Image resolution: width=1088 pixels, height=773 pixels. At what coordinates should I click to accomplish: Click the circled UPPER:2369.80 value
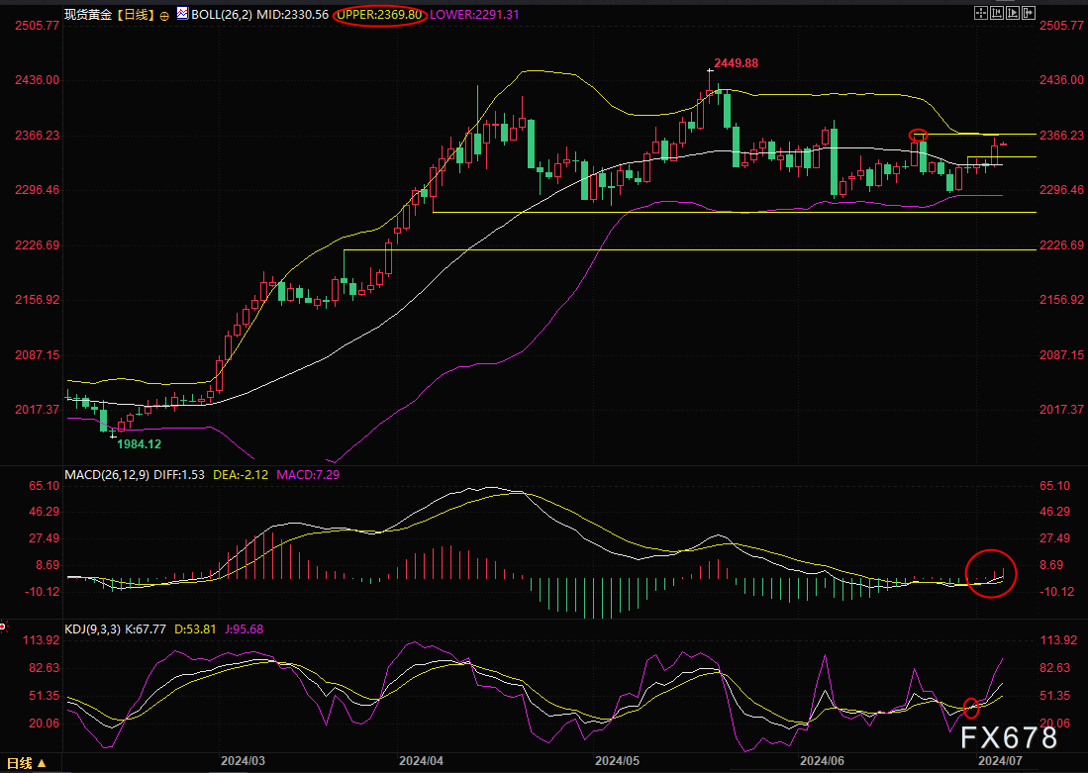click(379, 15)
